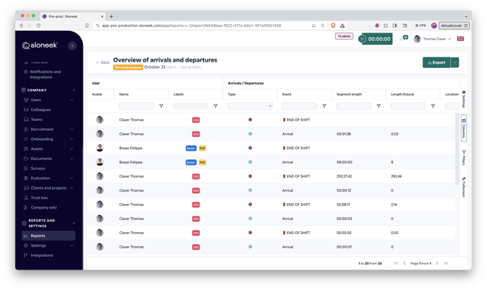Click The whole company orange tag
Image resolution: width=487 pixels, height=290 pixels.
click(x=128, y=67)
